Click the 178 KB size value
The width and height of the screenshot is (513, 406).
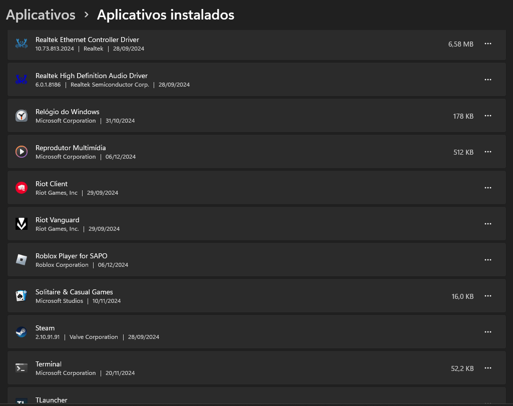pyautogui.click(x=463, y=116)
